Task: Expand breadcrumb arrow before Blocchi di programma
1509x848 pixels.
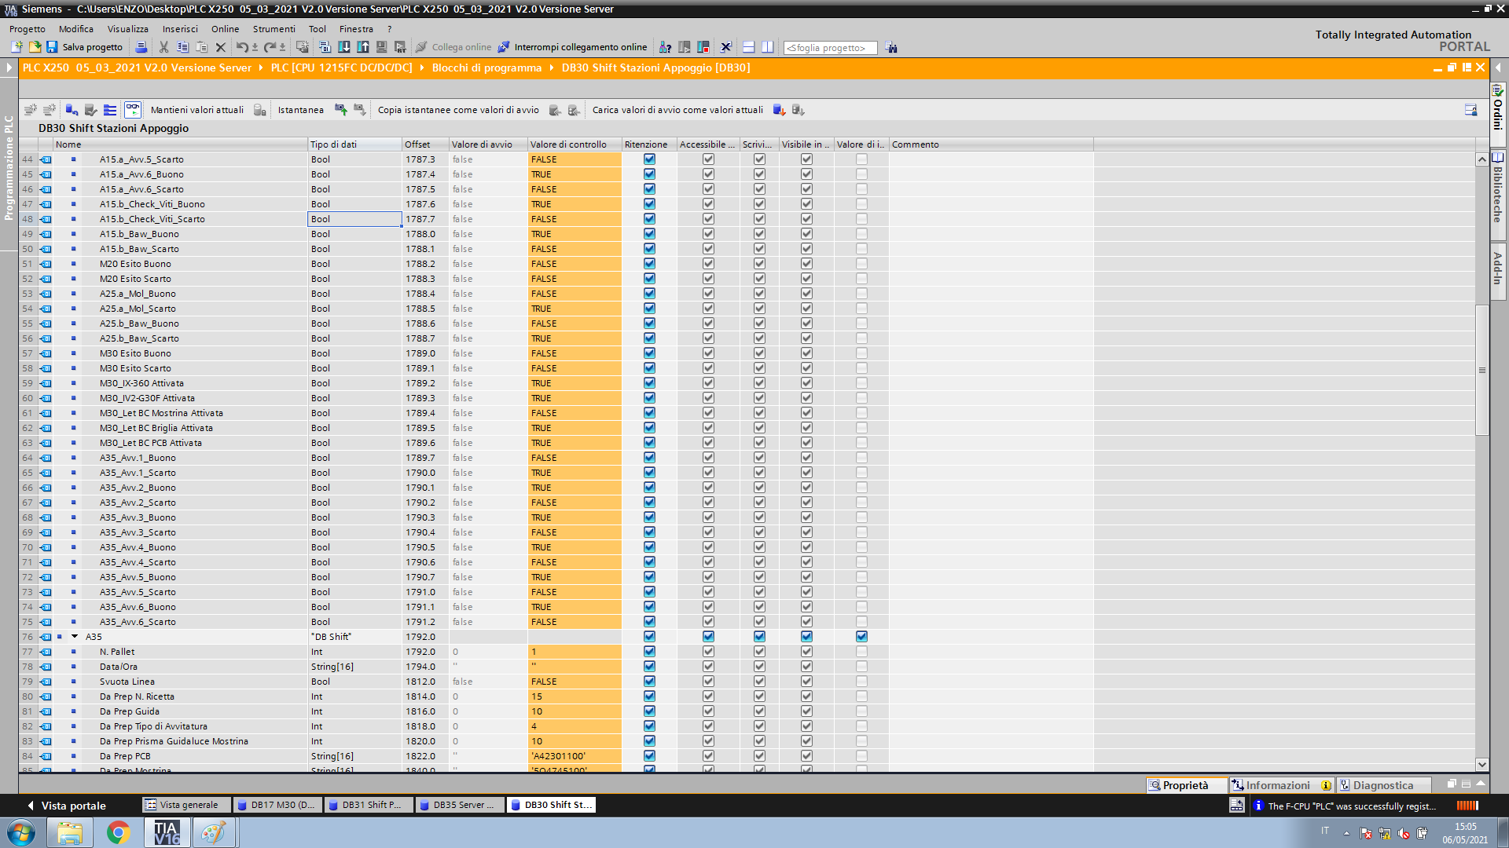Action: 422,68
